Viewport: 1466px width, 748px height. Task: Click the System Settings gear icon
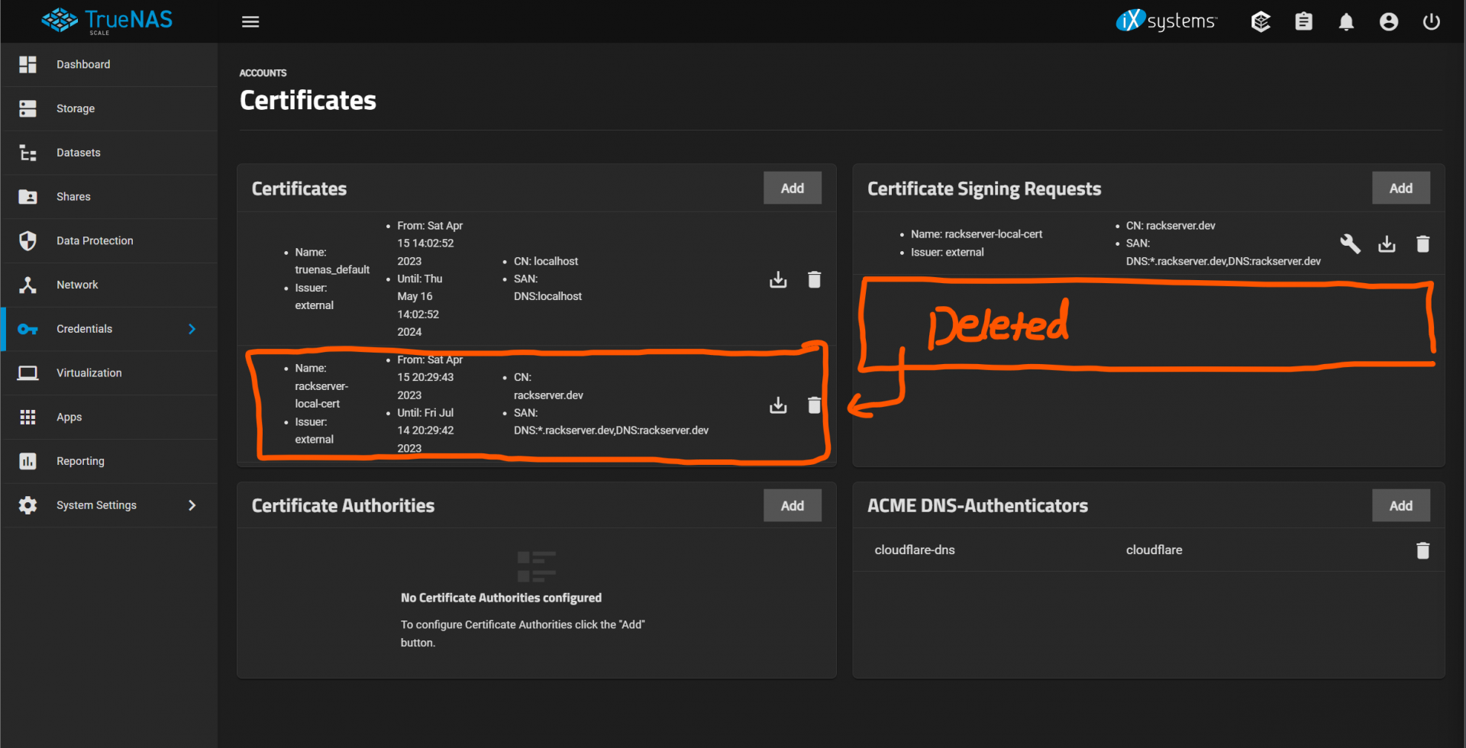pos(28,505)
